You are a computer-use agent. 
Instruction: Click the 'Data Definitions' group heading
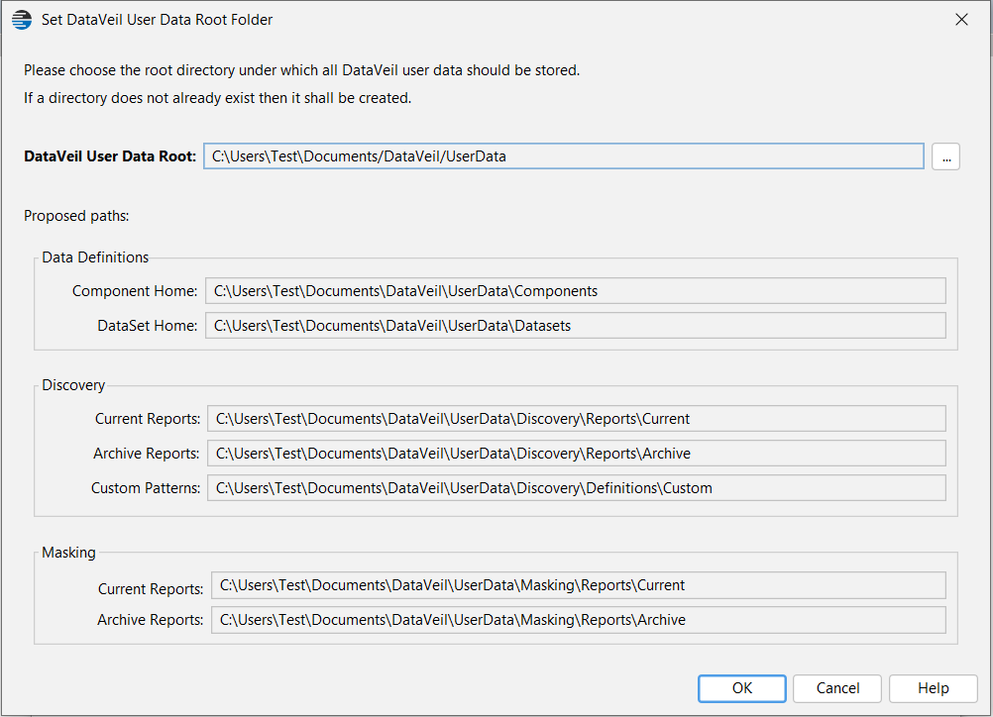tap(95, 257)
